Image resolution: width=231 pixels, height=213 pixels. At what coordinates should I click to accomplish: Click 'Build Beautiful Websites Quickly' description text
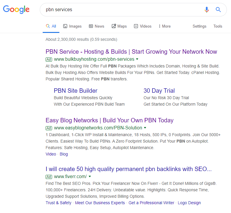point(83,98)
